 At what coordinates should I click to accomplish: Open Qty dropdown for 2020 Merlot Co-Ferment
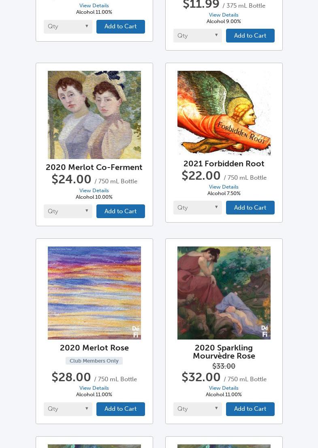[68, 211]
